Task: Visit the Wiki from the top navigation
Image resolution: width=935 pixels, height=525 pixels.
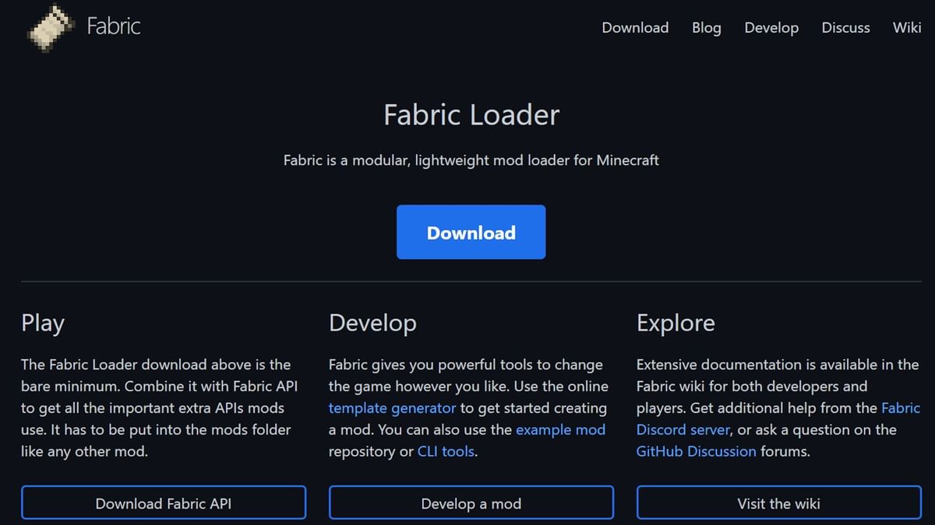Action: click(x=906, y=28)
